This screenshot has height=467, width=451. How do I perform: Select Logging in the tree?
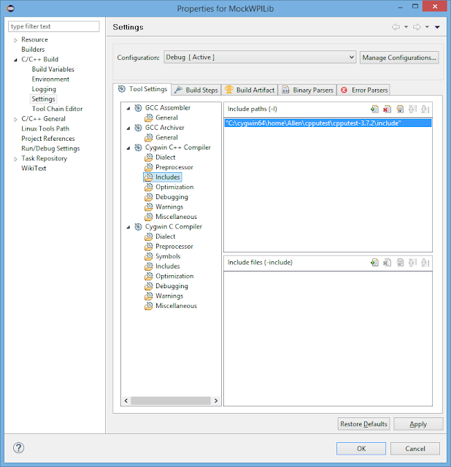point(44,89)
